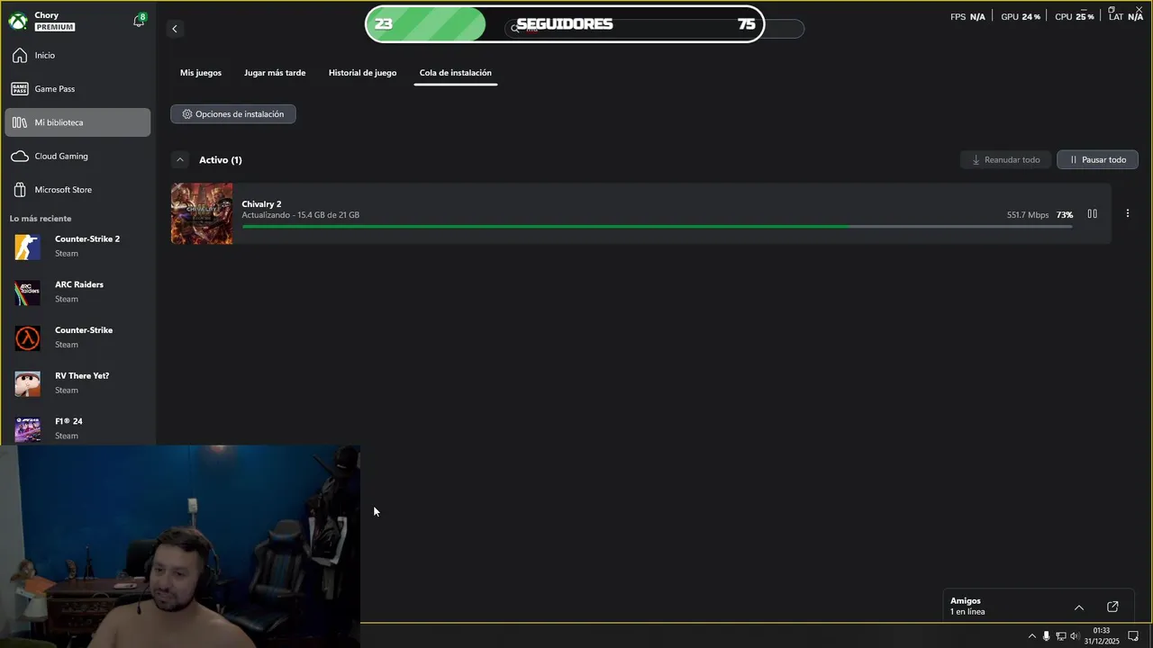Select Mi biblioteca in sidebar
Image resolution: width=1153 pixels, height=648 pixels.
77,122
